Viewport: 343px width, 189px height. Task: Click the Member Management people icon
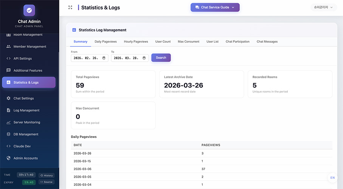9,46
